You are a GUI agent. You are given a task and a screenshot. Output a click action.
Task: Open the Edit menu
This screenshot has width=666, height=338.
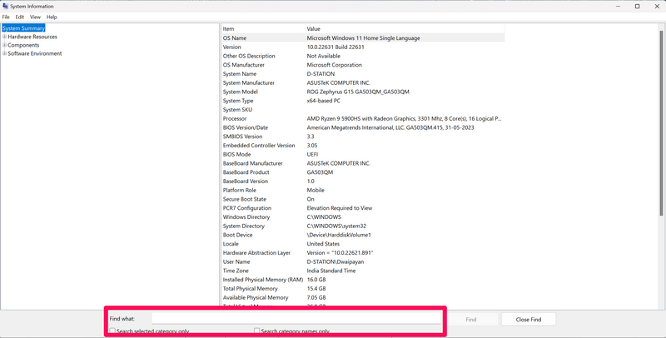[x=19, y=17]
